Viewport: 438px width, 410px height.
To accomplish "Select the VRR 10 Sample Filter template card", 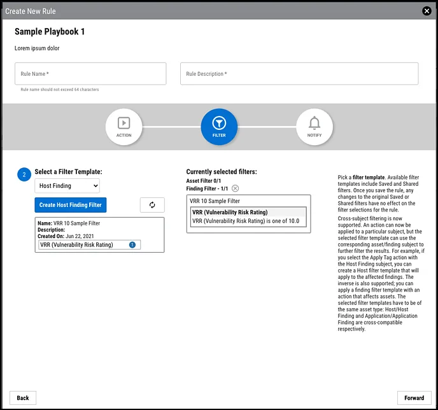I will click(x=99, y=235).
